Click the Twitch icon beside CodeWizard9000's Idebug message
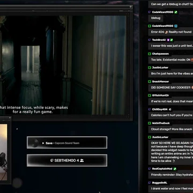193x193 pixels. pyautogui.click(x=150, y=12)
